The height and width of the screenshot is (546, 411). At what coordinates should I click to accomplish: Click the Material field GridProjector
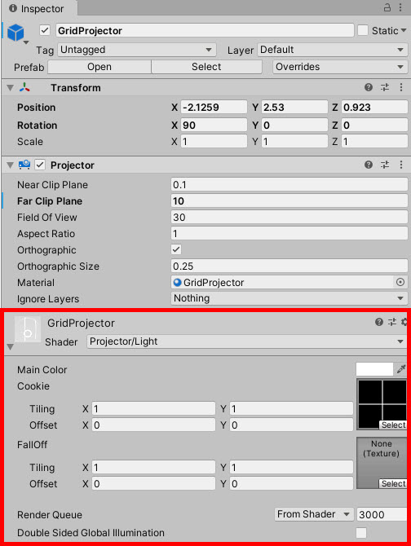[283, 282]
